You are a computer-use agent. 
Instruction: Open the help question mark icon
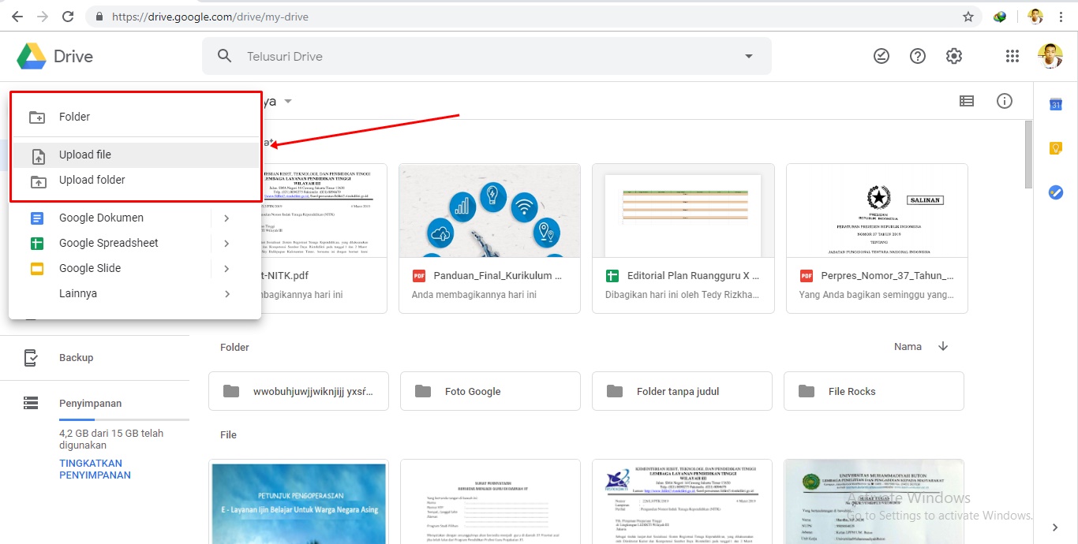point(917,56)
